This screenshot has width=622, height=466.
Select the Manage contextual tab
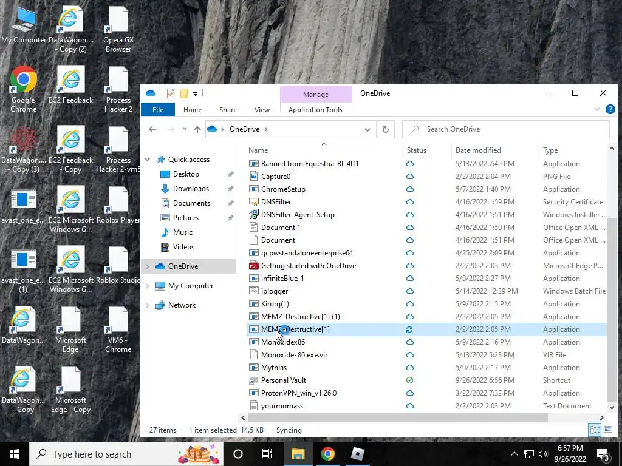pyautogui.click(x=316, y=95)
